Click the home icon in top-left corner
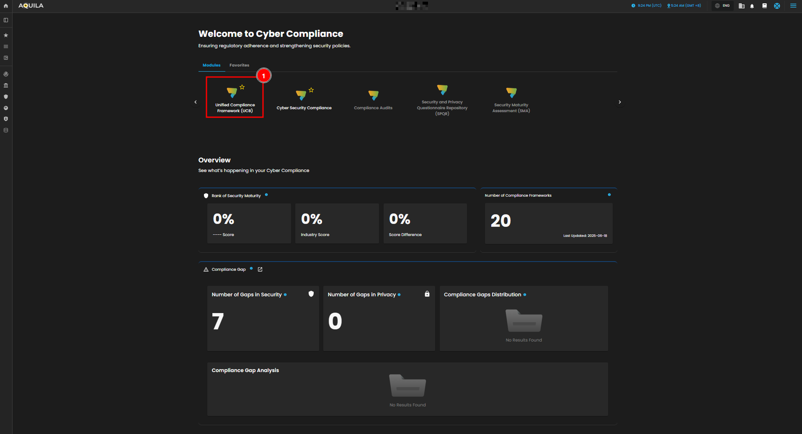This screenshot has height=434, width=802. [x=6, y=6]
